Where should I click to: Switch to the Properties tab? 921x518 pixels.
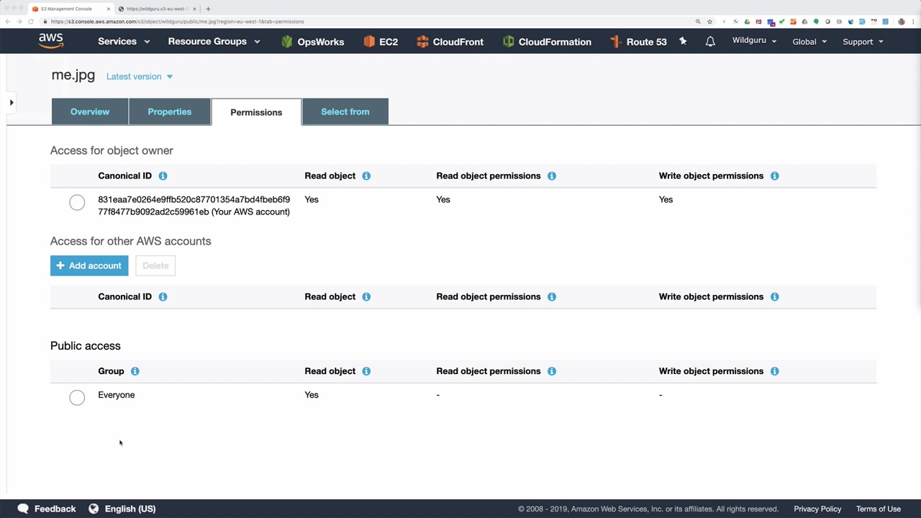pos(170,112)
